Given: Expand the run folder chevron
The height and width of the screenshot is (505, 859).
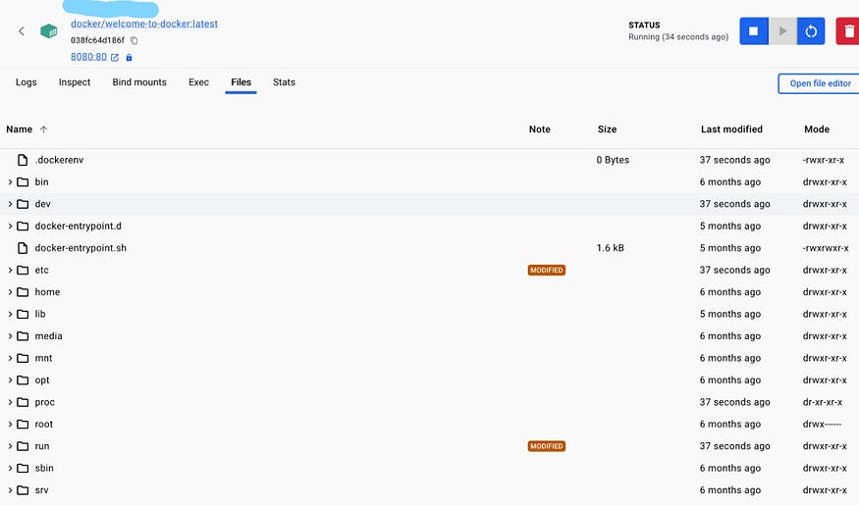Looking at the screenshot, I should click(x=10, y=446).
